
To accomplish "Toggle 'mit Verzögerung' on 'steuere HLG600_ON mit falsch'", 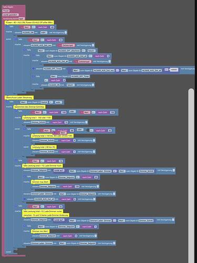I will [x=93, y=85].
